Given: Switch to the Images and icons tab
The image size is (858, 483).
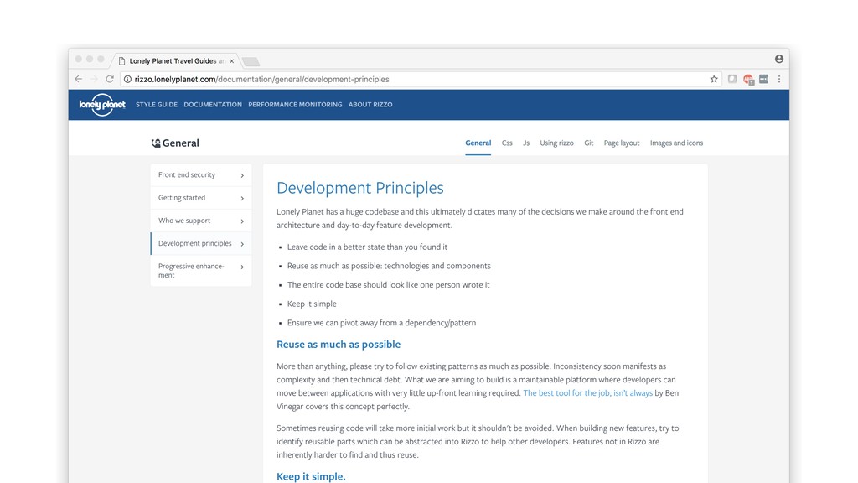Looking at the screenshot, I should coord(676,143).
